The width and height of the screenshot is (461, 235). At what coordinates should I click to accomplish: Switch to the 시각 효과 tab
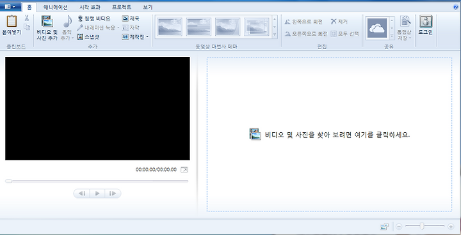(90, 7)
